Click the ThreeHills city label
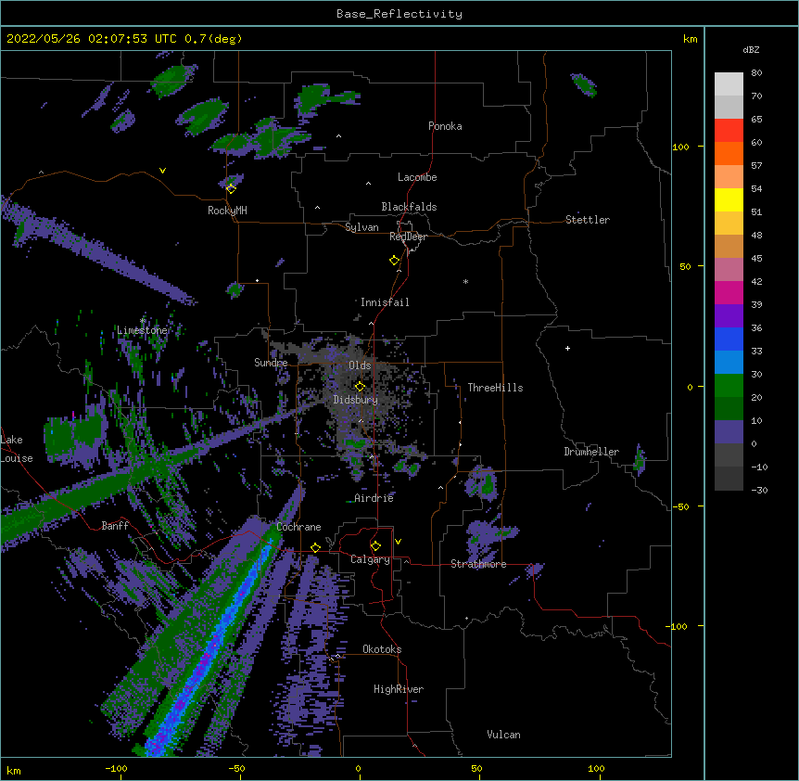The width and height of the screenshot is (799, 781). point(495,388)
